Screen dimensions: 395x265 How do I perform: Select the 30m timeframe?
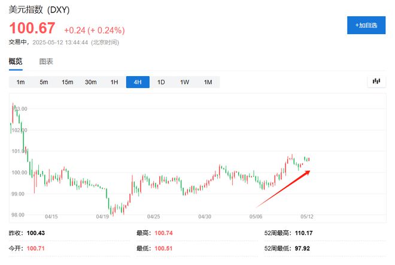tap(91, 82)
